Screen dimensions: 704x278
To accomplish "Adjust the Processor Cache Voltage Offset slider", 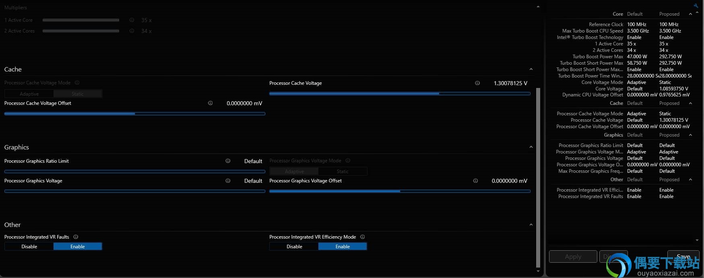I will pyautogui.click(x=135, y=114).
